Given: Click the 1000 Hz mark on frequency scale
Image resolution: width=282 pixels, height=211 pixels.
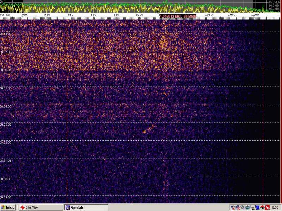Looking at the screenshot, I should [x=139, y=15].
